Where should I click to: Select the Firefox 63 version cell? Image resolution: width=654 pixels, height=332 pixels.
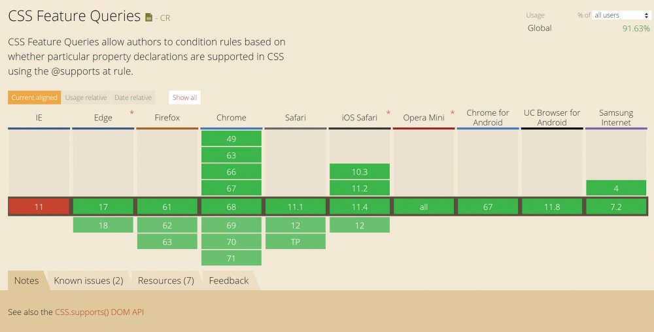167,242
